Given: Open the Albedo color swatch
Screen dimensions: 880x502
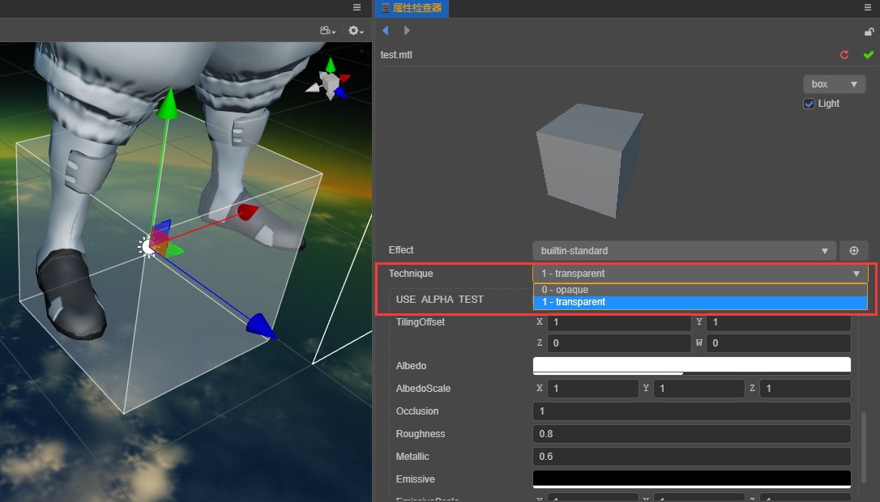Looking at the screenshot, I should (691, 366).
